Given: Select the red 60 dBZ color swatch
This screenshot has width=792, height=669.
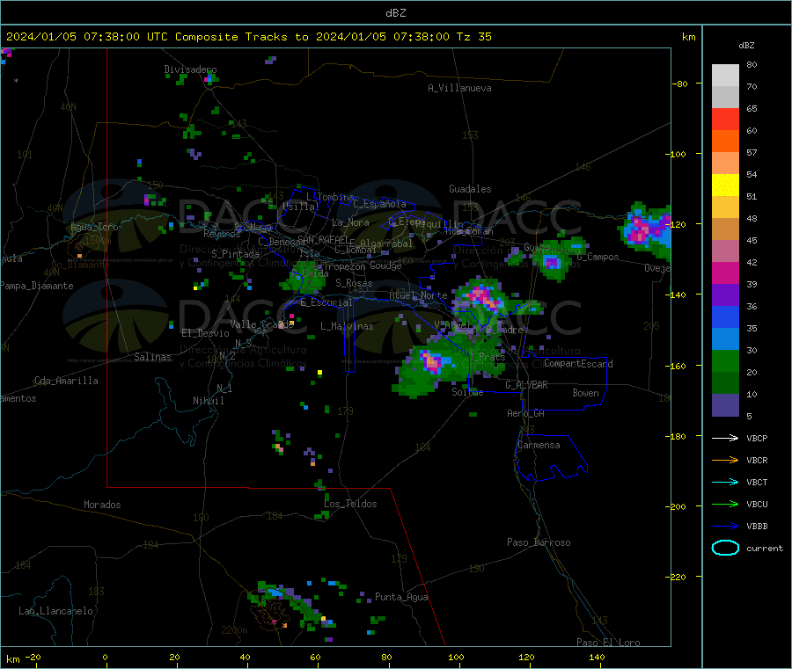Looking at the screenshot, I should 725,119.
